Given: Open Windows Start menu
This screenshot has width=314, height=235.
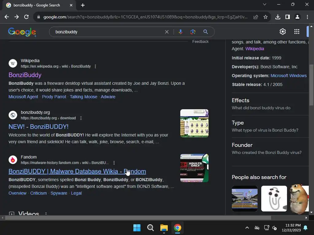Looking at the screenshot, I should pyautogui.click(x=137, y=228).
